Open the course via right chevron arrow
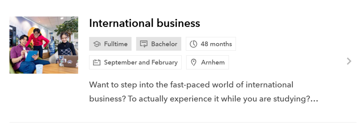Image resolution: width=358 pixels, height=125 pixels. click(x=349, y=61)
